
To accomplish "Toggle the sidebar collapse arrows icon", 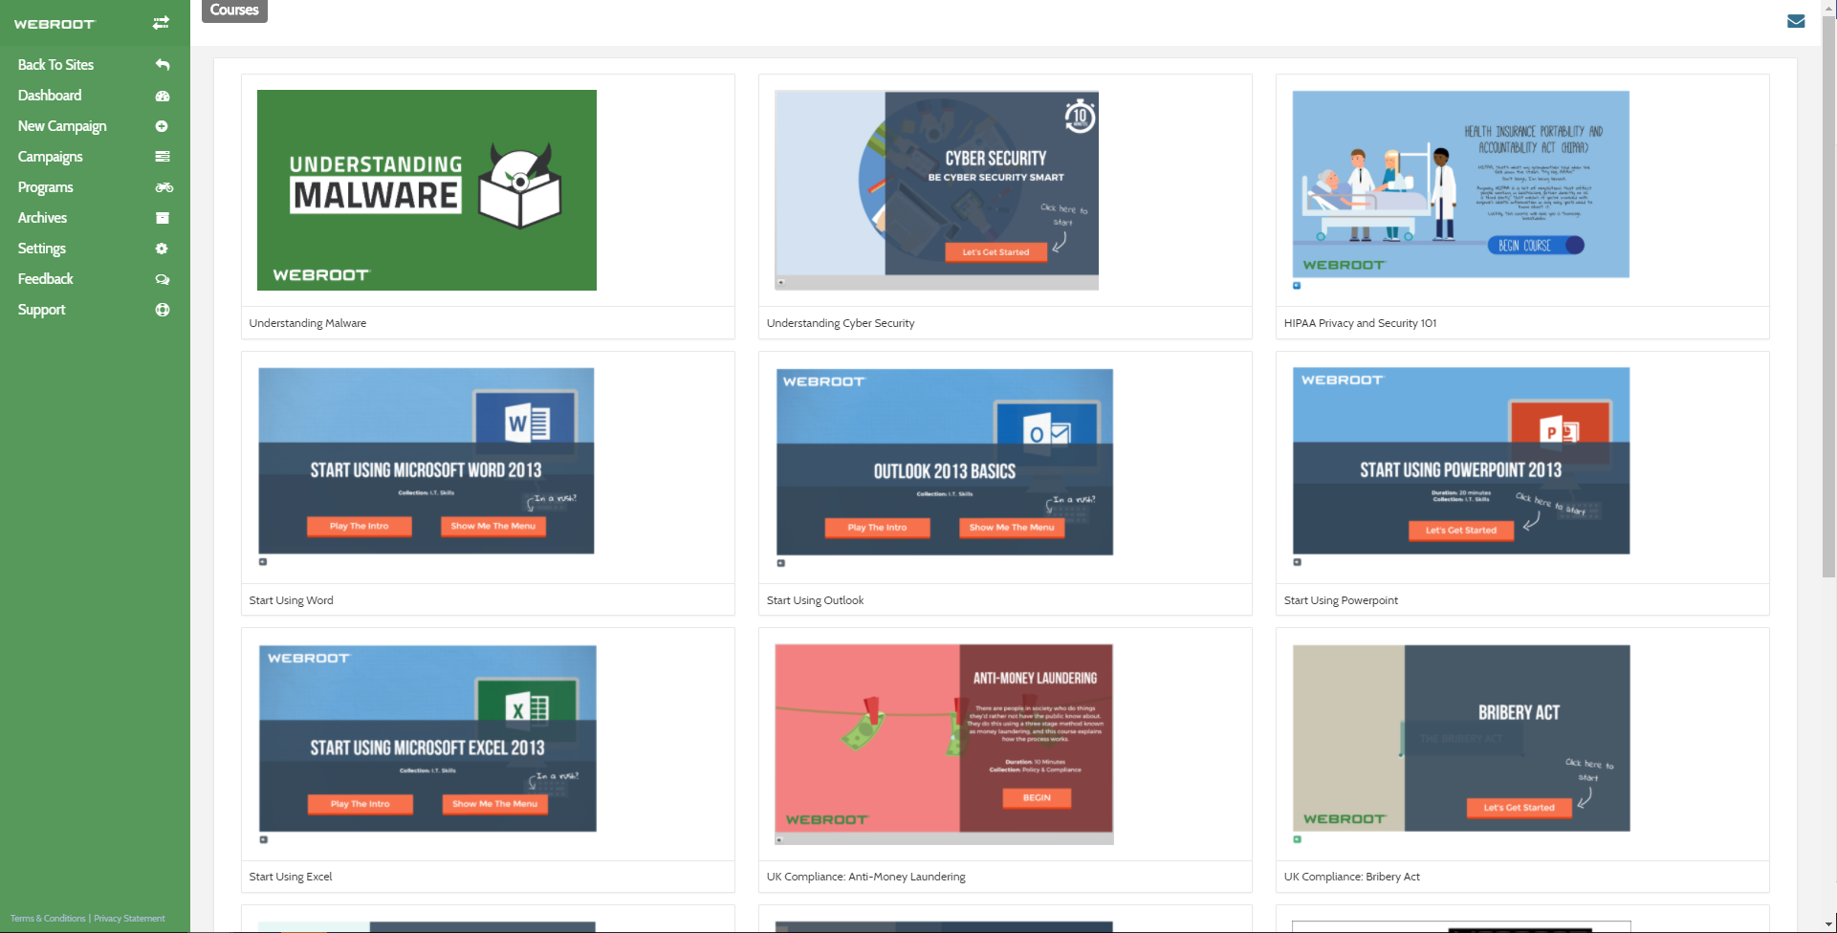I will 161,23.
